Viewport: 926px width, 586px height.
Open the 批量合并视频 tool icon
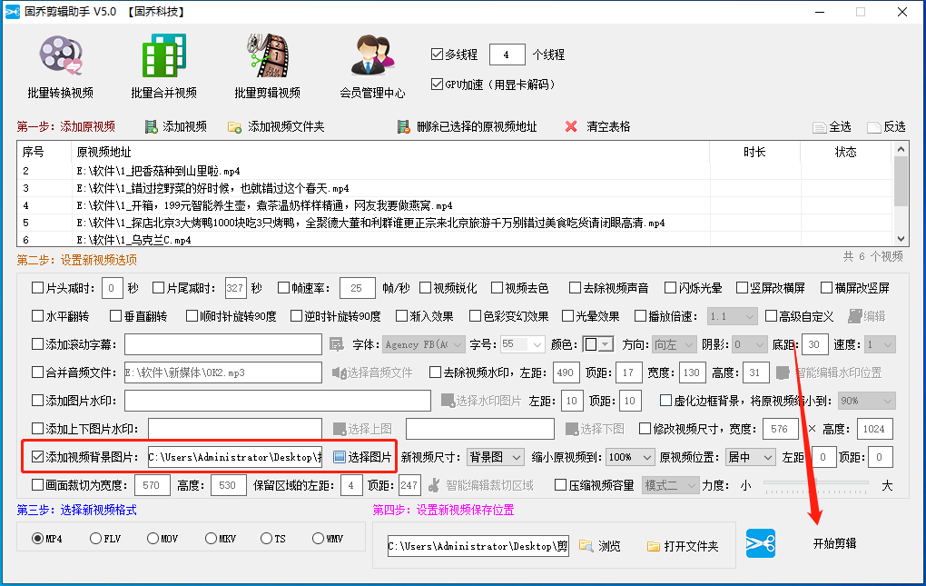tap(163, 56)
